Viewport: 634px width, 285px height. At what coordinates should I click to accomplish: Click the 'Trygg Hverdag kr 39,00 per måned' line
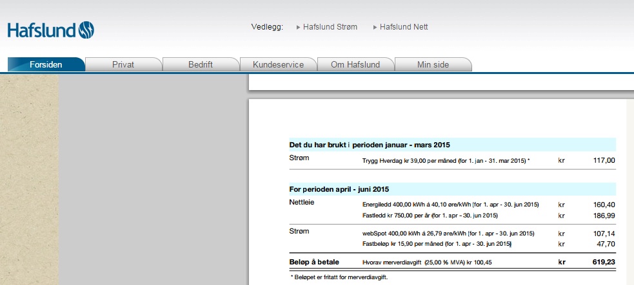pos(446,160)
